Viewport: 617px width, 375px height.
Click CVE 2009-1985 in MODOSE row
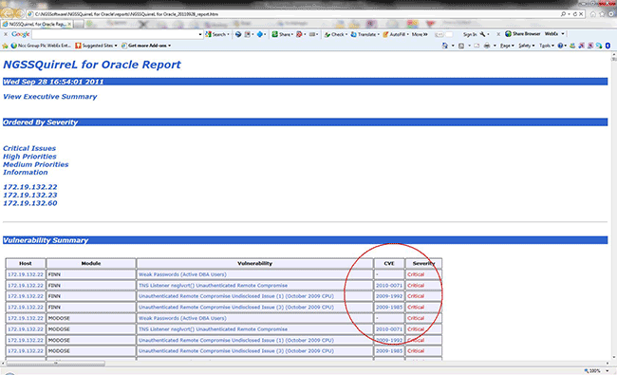(x=389, y=351)
